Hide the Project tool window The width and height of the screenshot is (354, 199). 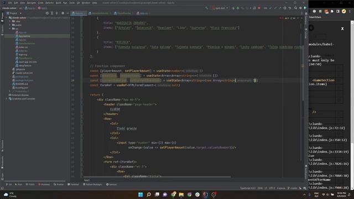click(67, 13)
